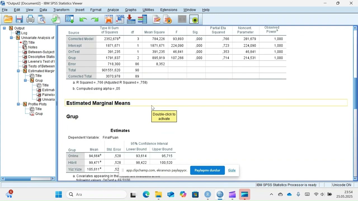
Task: Open the Graphs menu
Action: pos(131,10)
